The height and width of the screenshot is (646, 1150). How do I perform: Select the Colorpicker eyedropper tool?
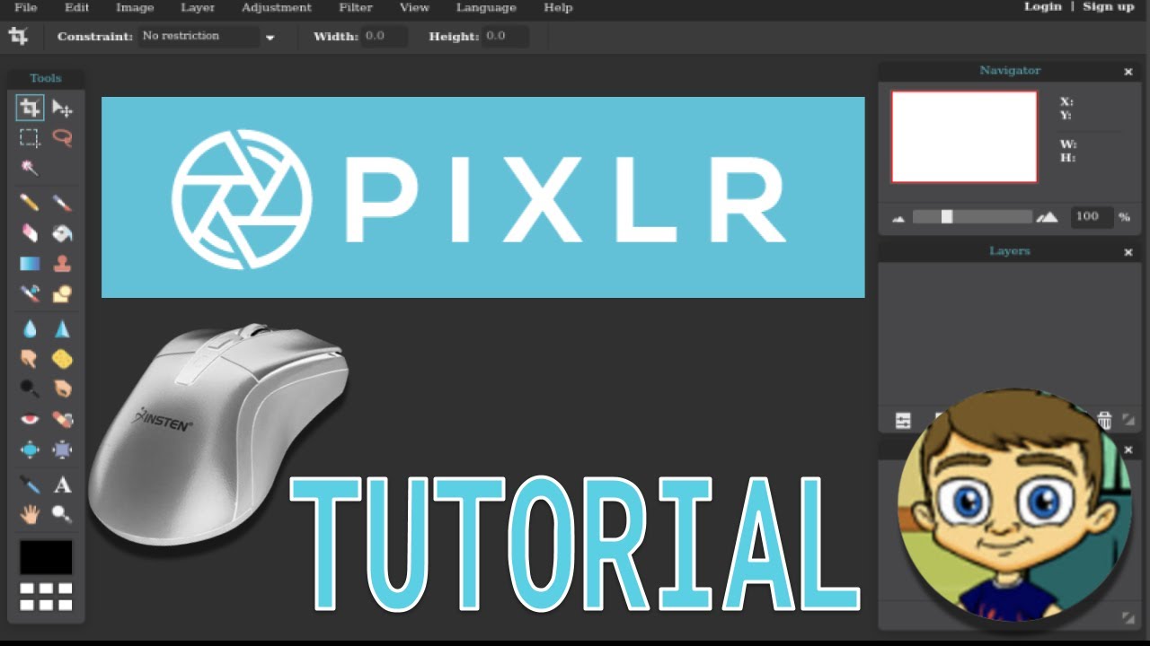tap(30, 485)
